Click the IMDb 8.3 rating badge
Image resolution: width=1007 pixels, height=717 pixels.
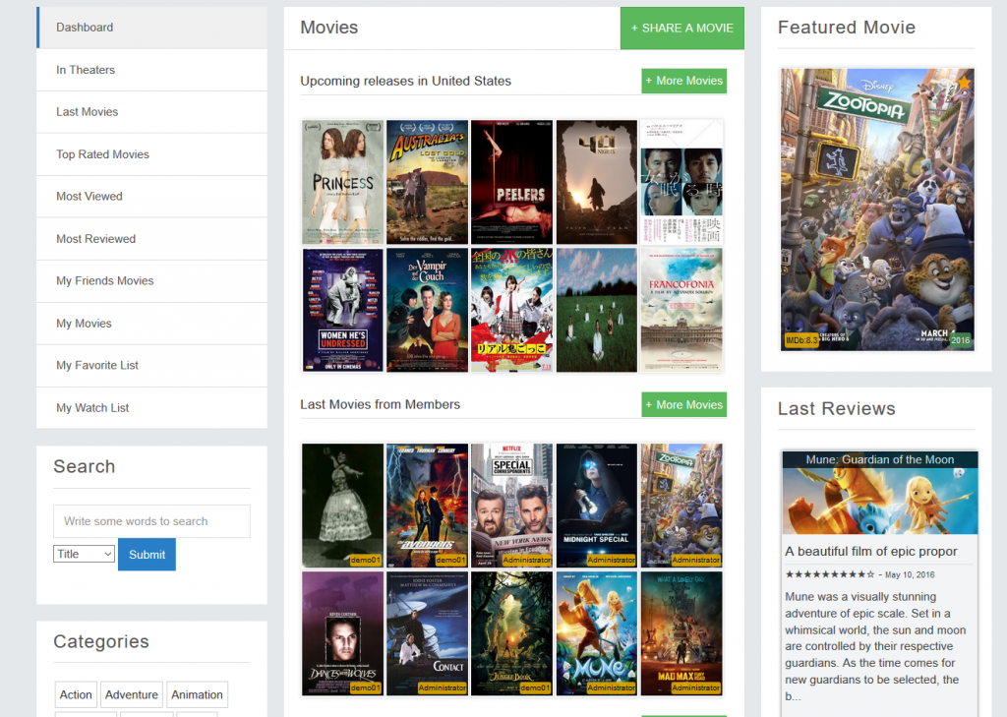(800, 340)
